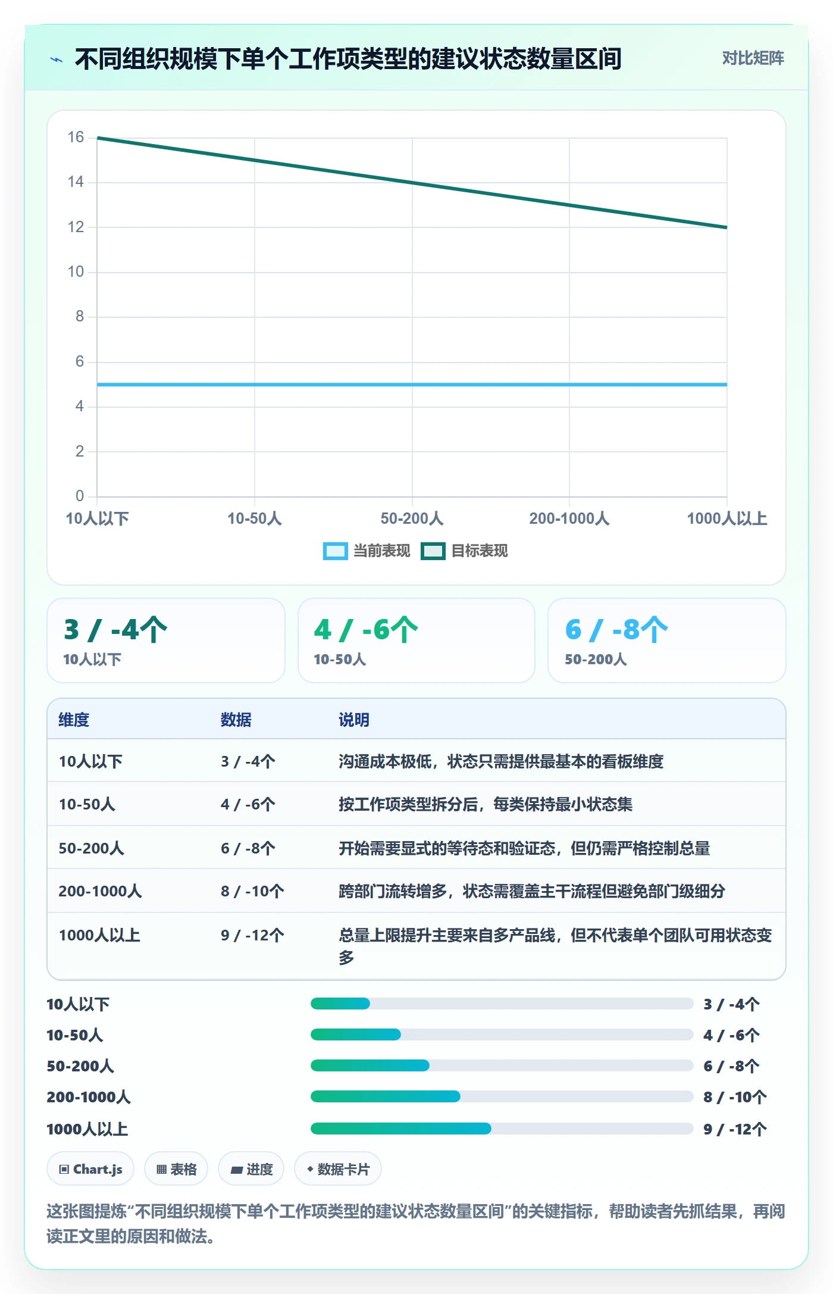Toggle the 当前表现 legend swatch
This screenshot has width=833, height=1294.
335,551
